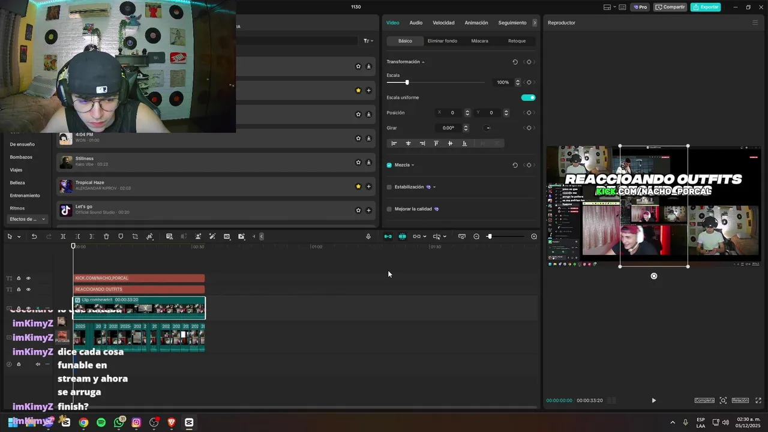
Task: Open WhatsApp from the Windows taskbar
Action: [x=119, y=422]
